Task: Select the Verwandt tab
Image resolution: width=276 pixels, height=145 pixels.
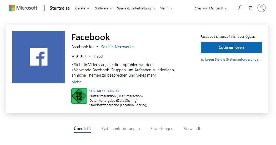Action: pos(192,129)
